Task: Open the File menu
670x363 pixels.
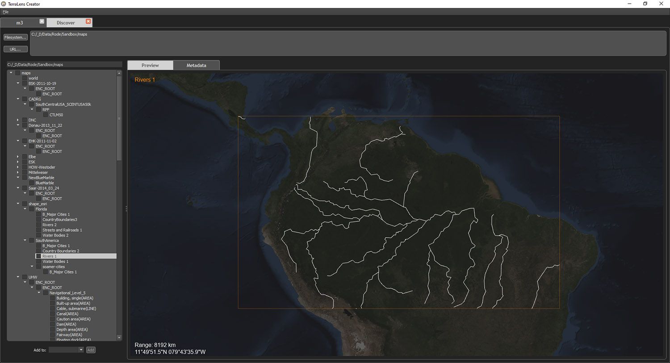Action: tap(5, 12)
